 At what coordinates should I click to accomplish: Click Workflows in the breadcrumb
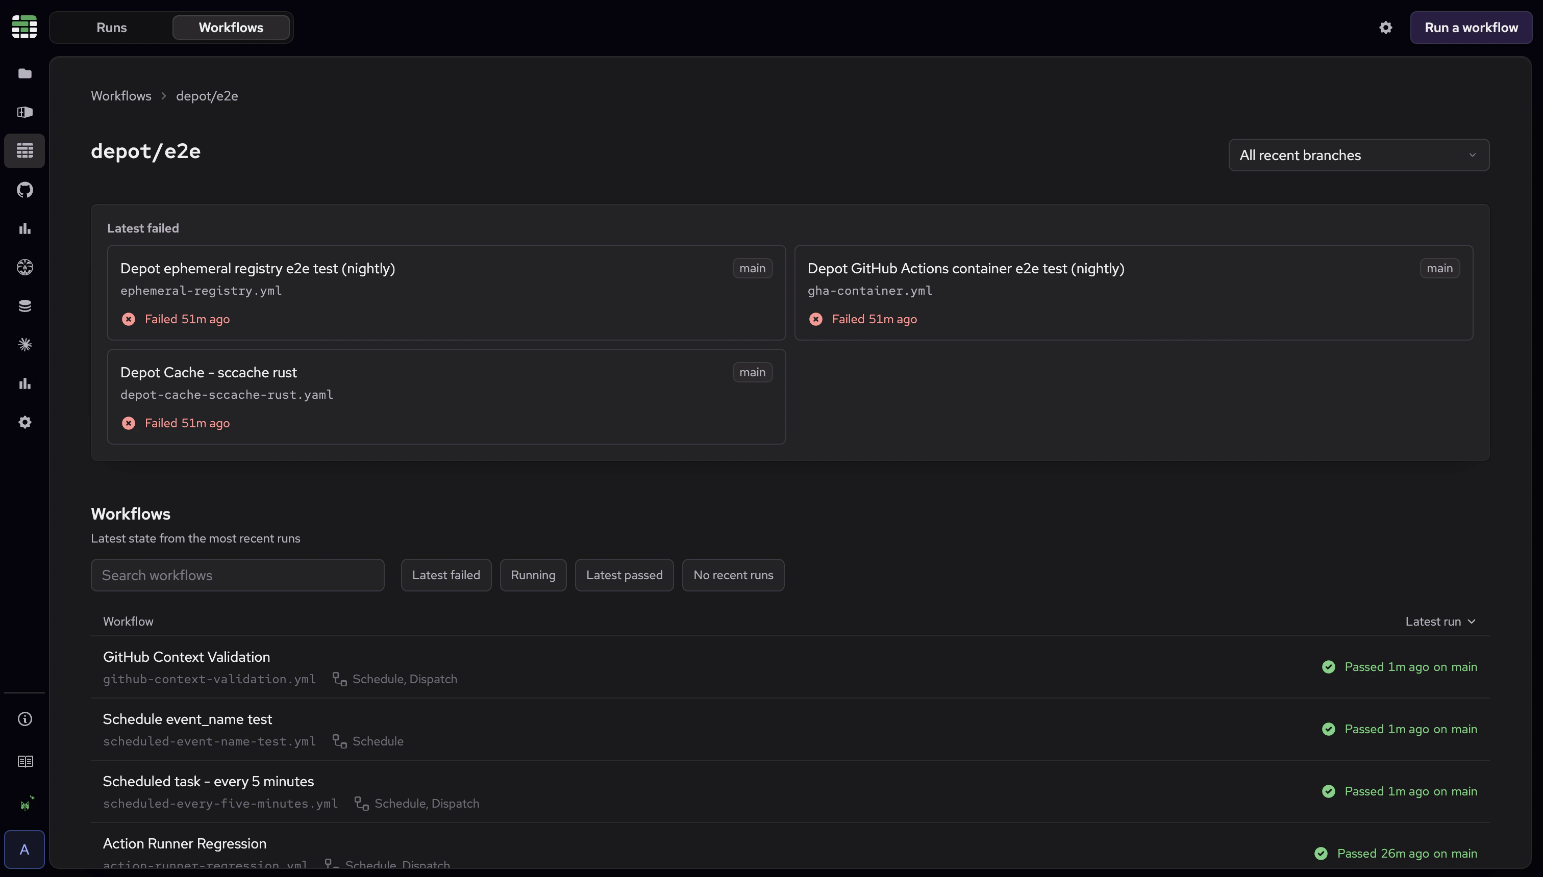click(x=121, y=96)
